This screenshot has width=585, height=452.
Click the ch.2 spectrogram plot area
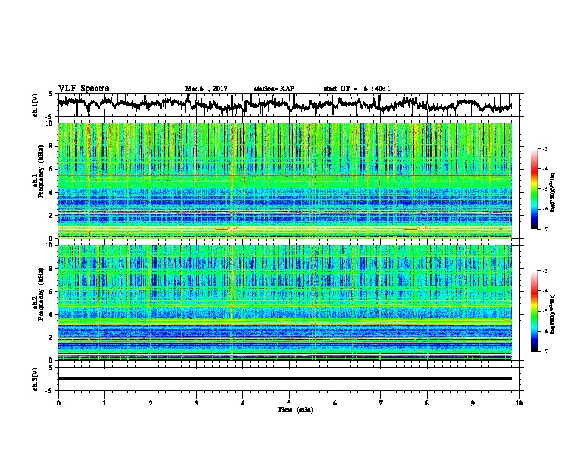[285, 303]
